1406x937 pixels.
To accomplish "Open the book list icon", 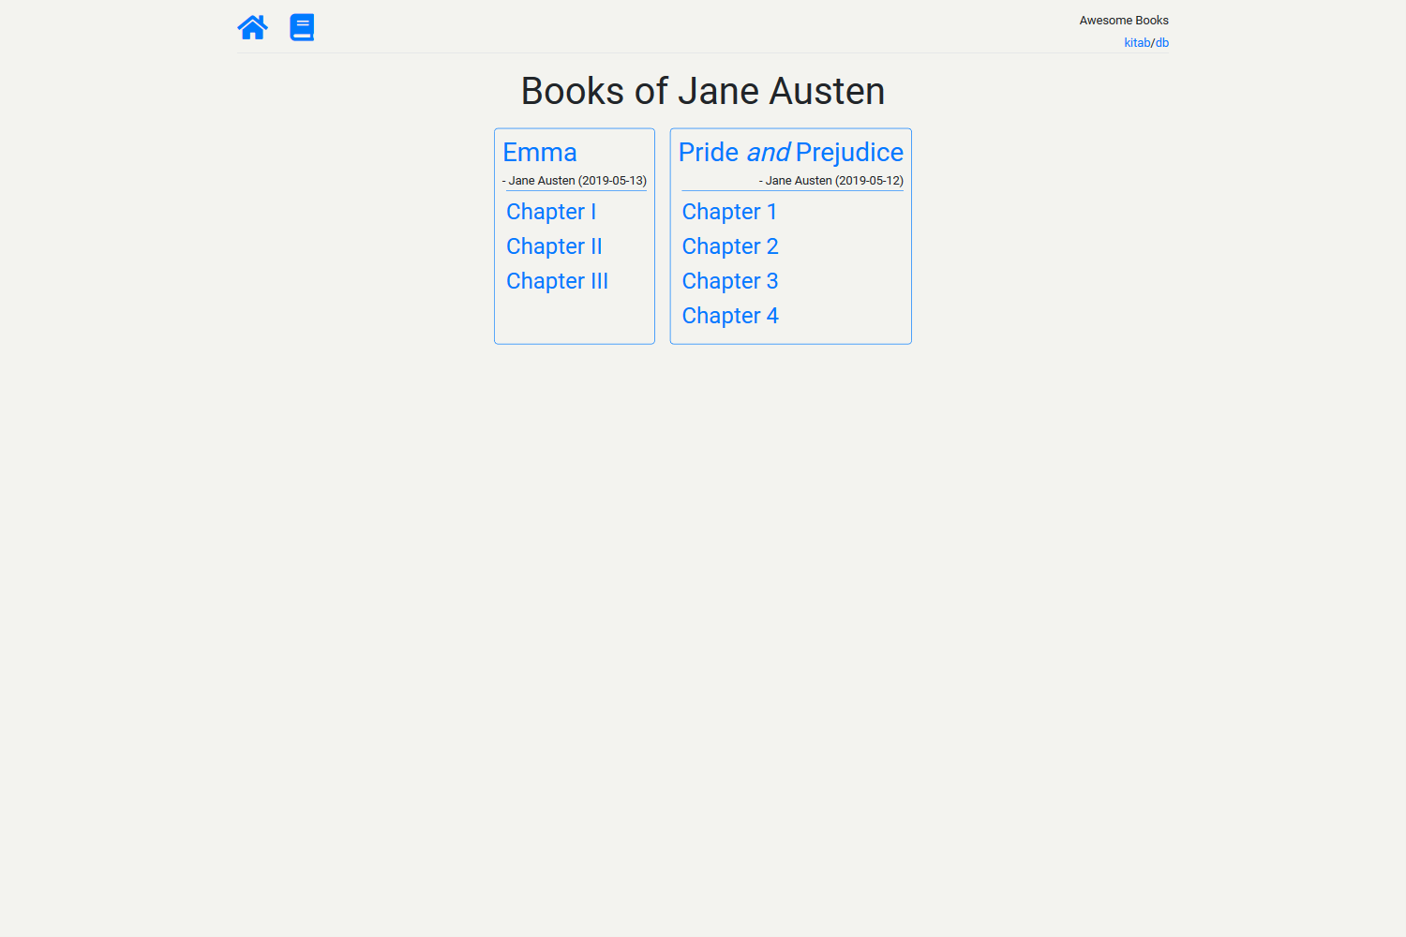I will click(302, 27).
